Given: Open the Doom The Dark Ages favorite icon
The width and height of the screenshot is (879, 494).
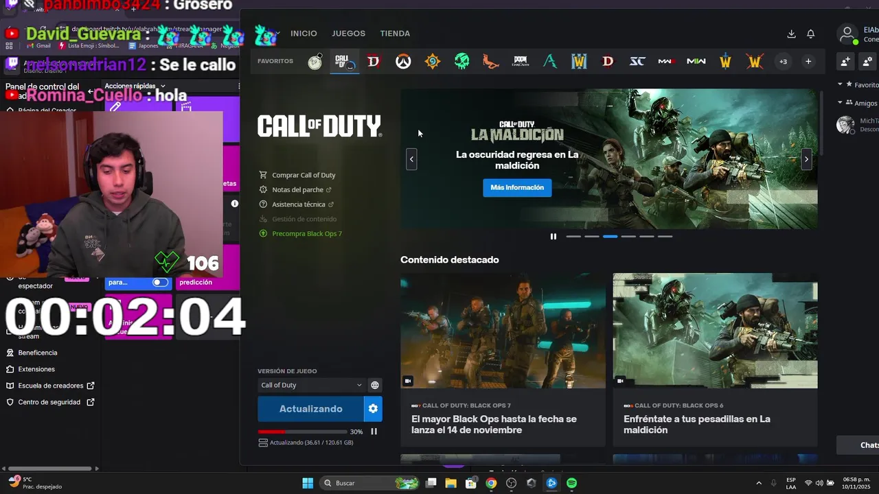Looking at the screenshot, I should 521,62.
